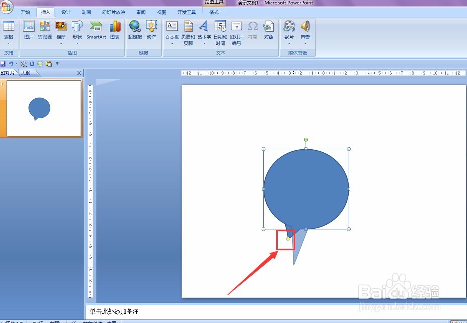This screenshot has width=467, height=323.
Task: Close the slides thumbnail pane
Action: pyautogui.click(x=79, y=73)
